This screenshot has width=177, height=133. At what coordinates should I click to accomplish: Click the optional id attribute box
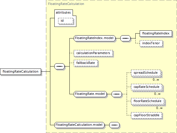coord(65,21)
